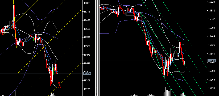Click the 16748 price label on left chart axis
Screen dimensions: 219x96
coord(87,12)
